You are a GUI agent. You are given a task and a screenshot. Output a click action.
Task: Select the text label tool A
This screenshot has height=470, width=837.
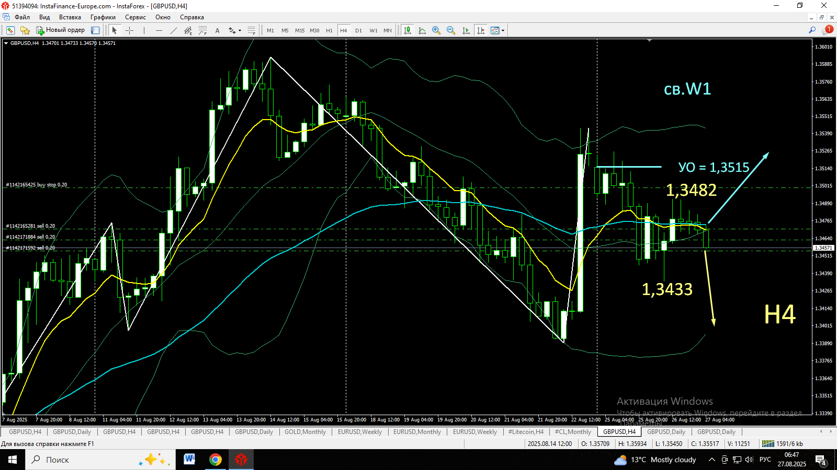pos(217,30)
